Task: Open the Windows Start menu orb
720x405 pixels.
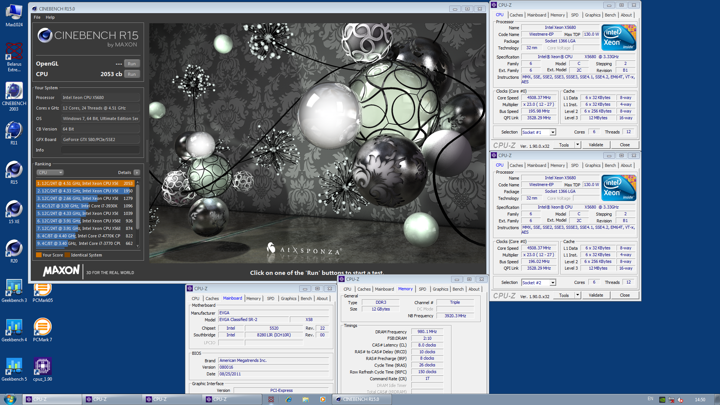Action: pyautogui.click(x=10, y=399)
